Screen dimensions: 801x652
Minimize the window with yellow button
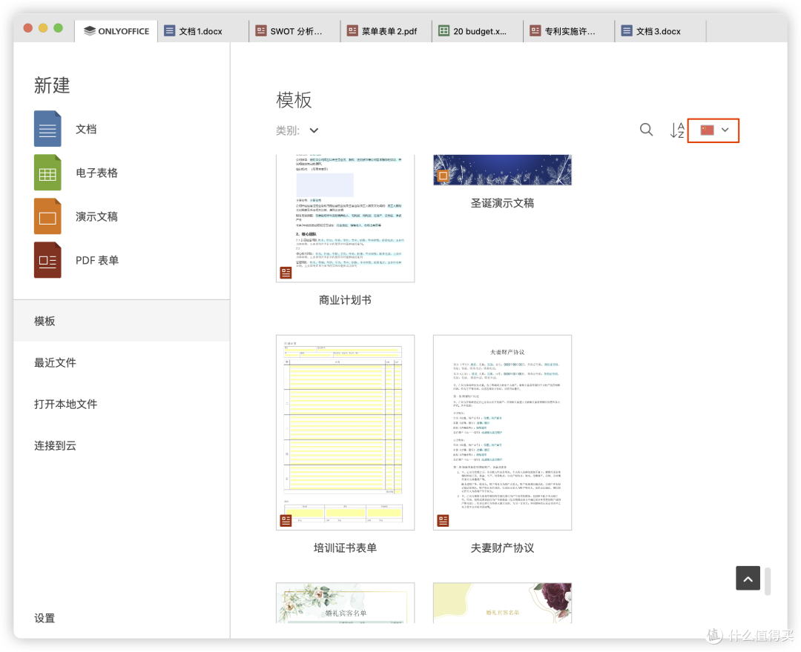(43, 28)
